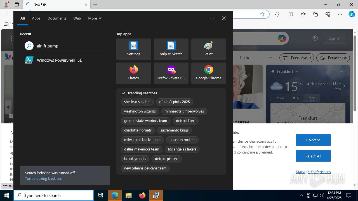This screenshot has width=358, height=201.
Task: Click the Sign in button
Action: coord(335,38)
